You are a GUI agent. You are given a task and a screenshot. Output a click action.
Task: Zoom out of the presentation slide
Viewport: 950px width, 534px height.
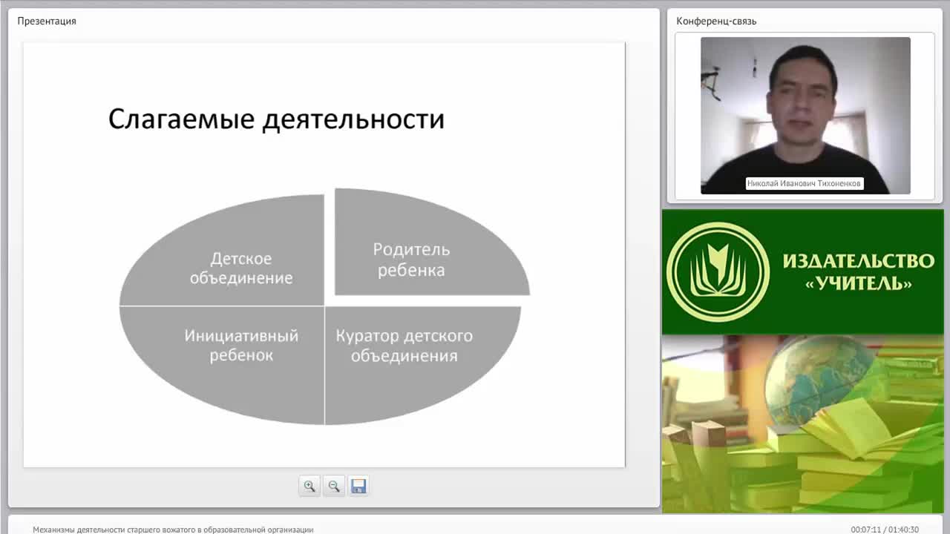pos(334,487)
